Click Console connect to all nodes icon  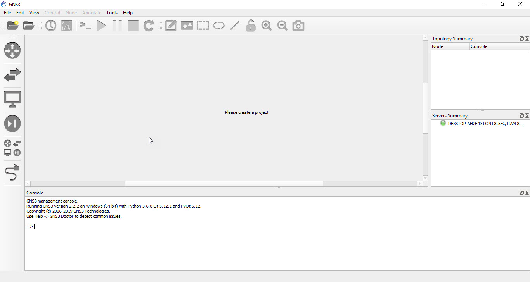click(x=85, y=26)
